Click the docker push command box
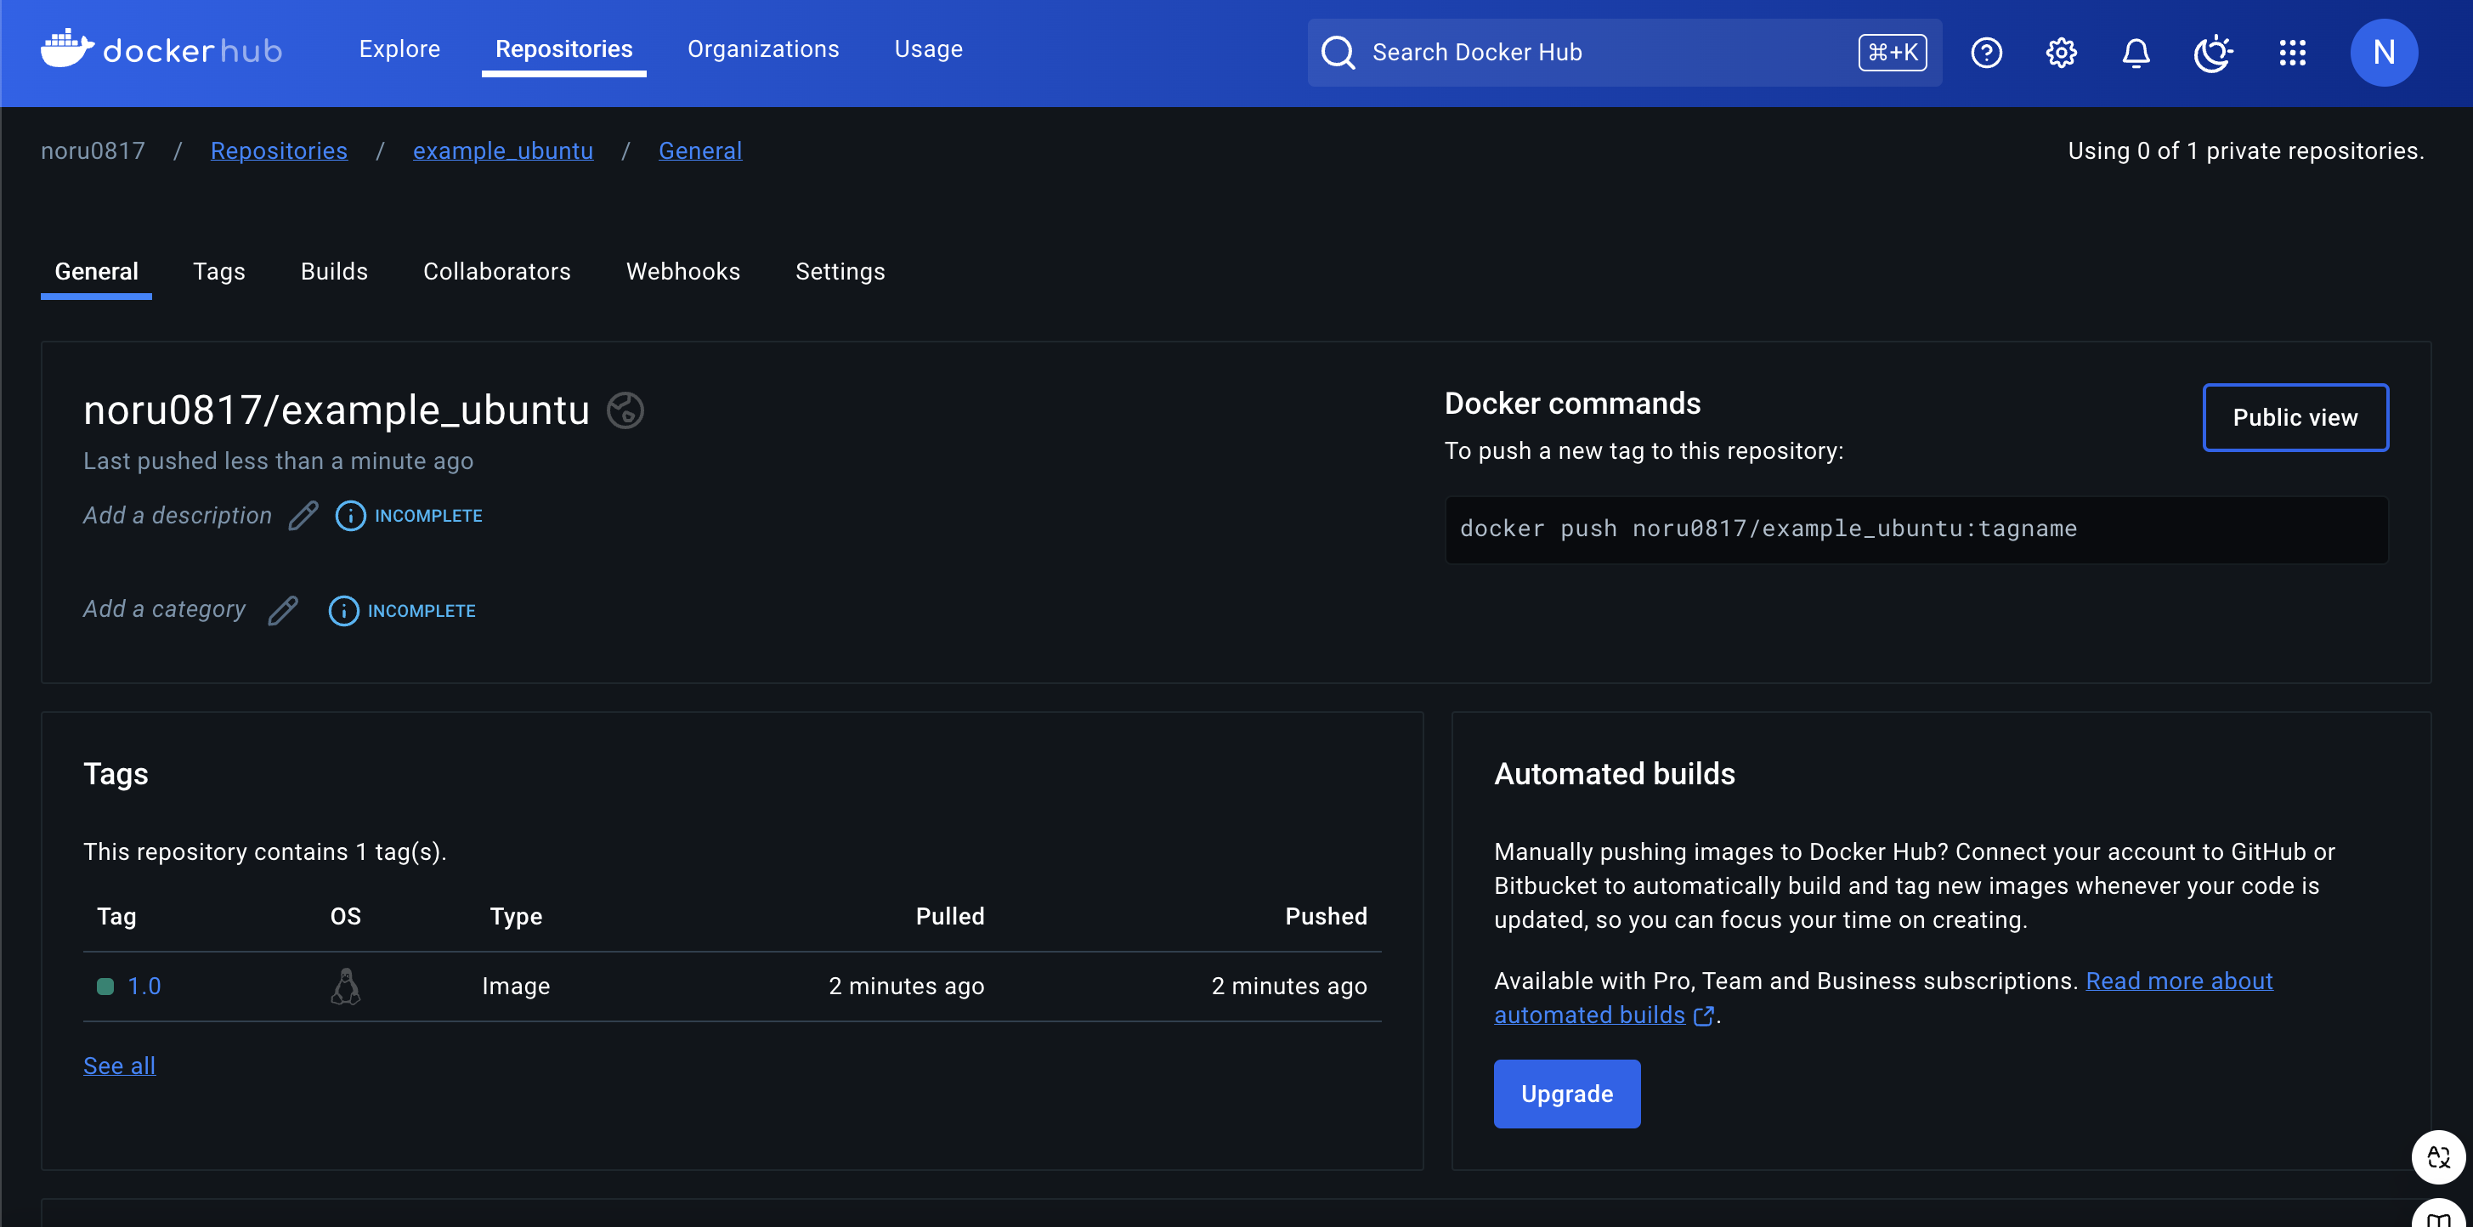The image size is (2473, 1227). (x=1916, y=529)
